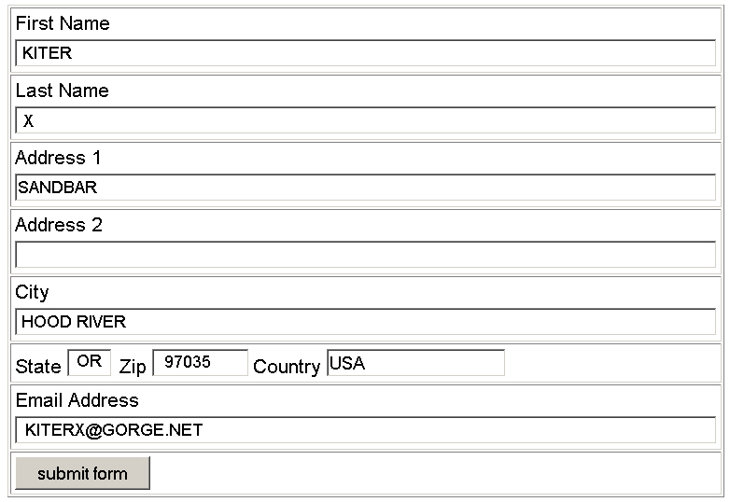Focus the Last Name text box
This screenshot has width=730, height=502.
click(x=365, y=120)
